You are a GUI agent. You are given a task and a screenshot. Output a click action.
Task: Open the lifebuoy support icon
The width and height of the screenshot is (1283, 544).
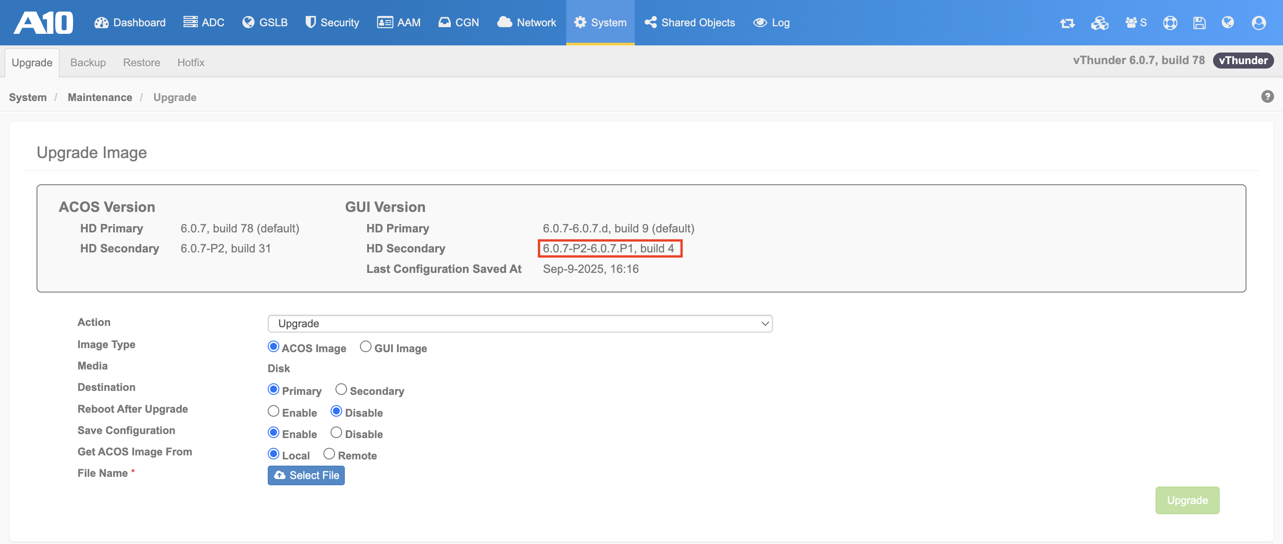1169,23
